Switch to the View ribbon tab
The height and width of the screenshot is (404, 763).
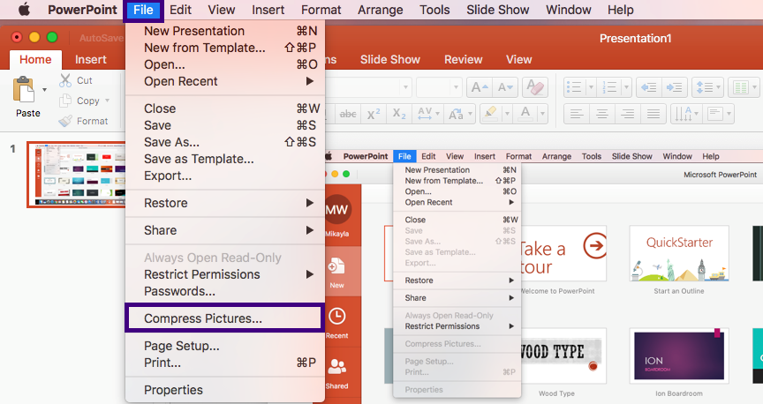518,59
